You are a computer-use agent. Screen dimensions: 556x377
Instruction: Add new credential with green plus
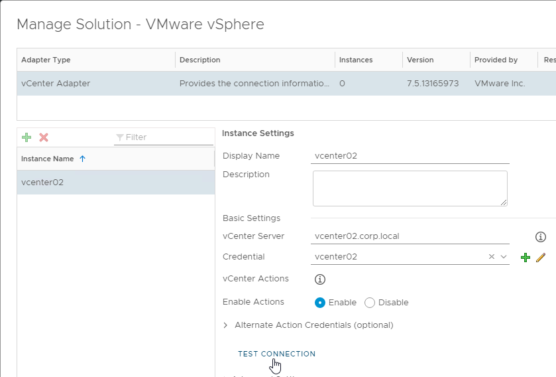(526, 258)
